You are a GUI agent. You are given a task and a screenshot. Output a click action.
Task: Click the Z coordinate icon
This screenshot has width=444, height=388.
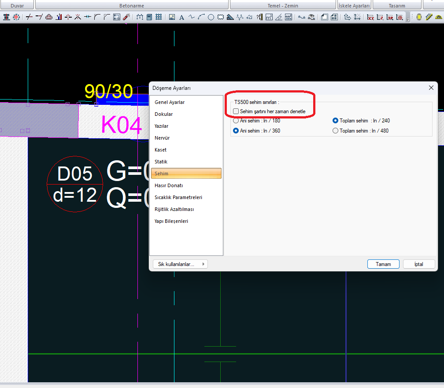380,17
